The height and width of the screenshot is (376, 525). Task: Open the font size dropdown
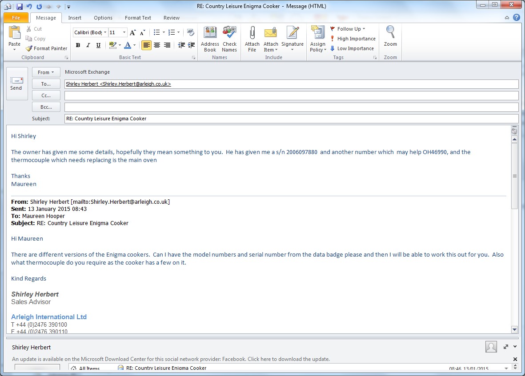[124, 33]
